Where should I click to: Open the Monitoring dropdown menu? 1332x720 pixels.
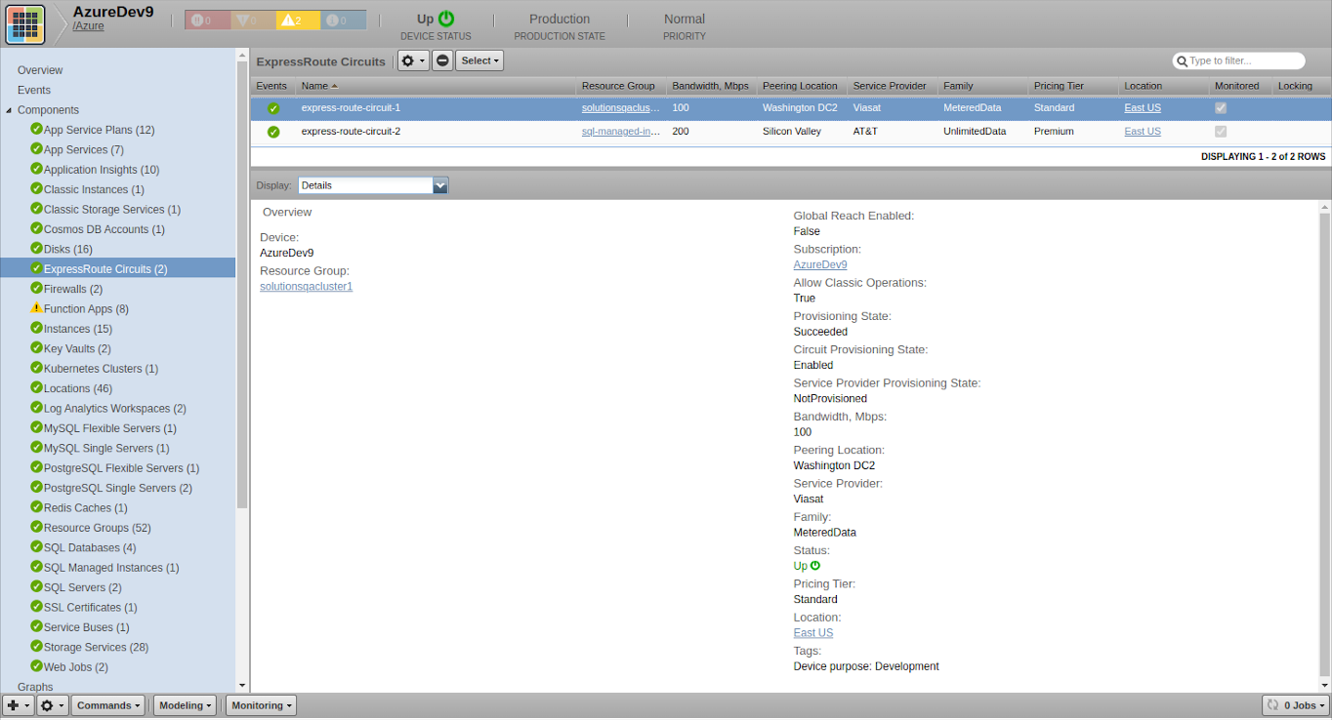click(261, 705)
